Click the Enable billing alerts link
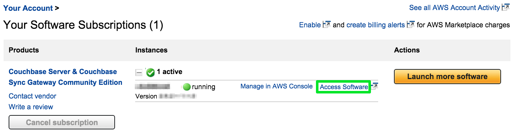The width and height of the screenshot is (514, 133). click(310, 25)
